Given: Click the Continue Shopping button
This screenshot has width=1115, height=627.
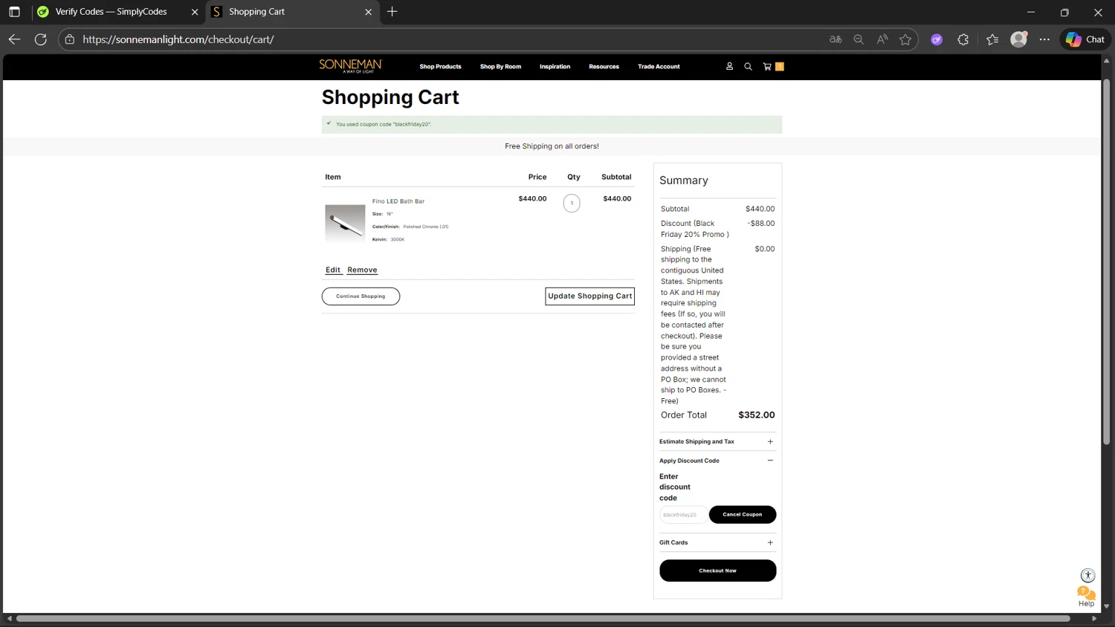Looking at the screenshot, I should click(361, 296).
